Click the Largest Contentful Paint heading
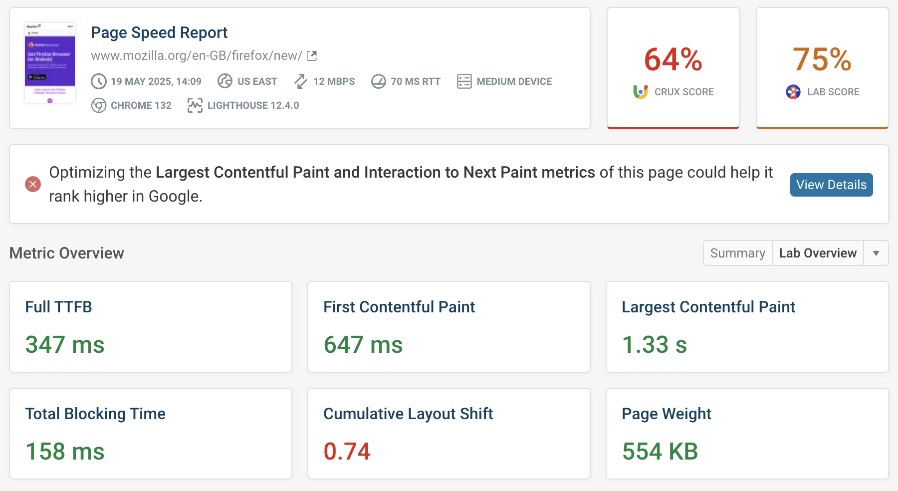This screenshot has height=491, width=898. pyautogui.click(x=708, y=307)
